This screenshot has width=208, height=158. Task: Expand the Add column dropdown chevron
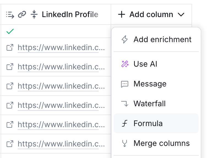tap(181, 15)
